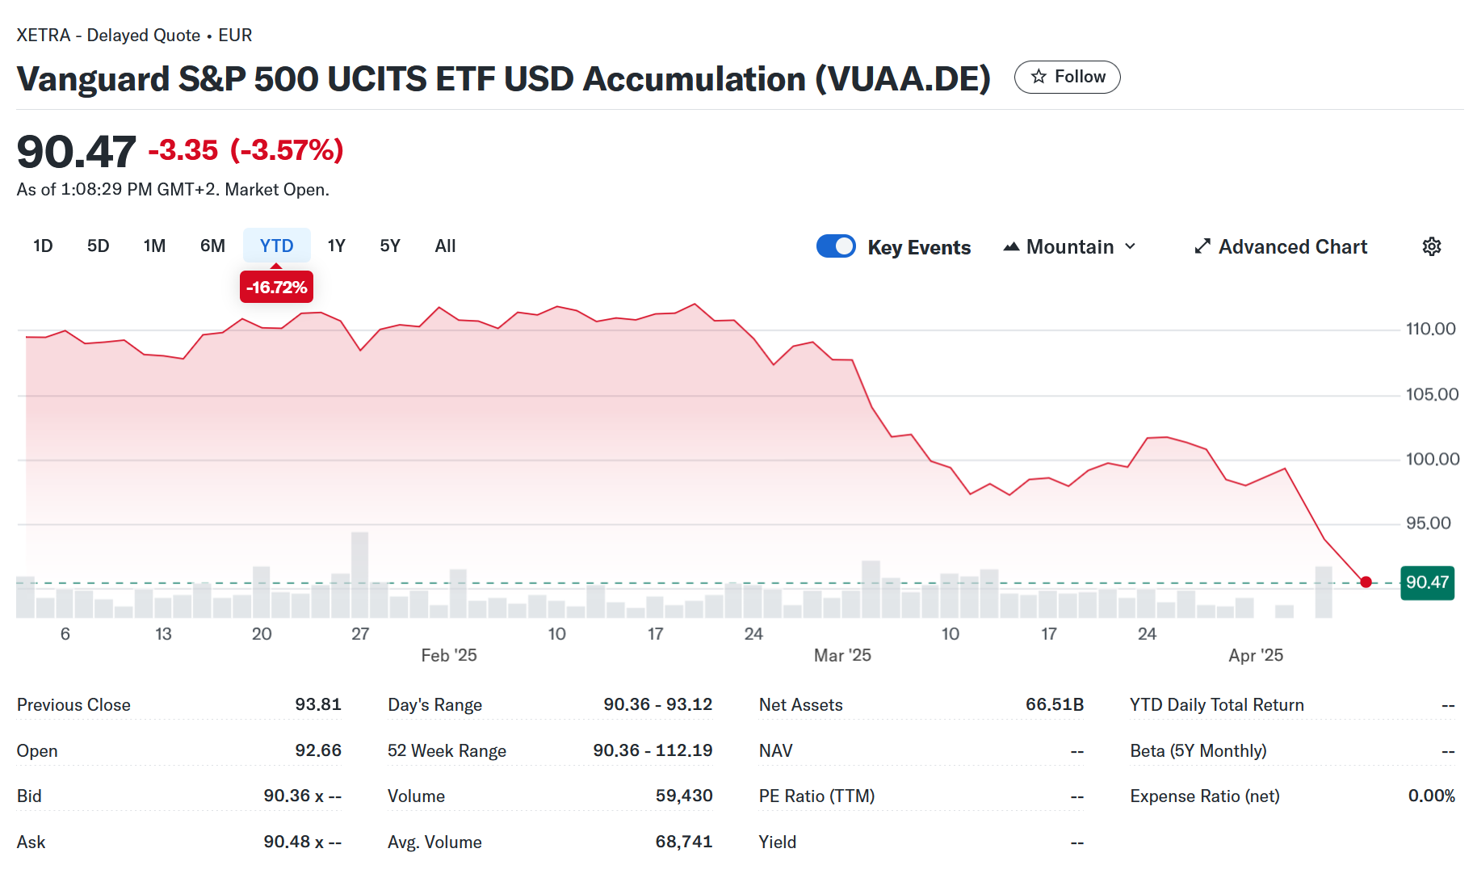Expand the Mountain chart type dropdown chevron

(x=1131, y=246)
